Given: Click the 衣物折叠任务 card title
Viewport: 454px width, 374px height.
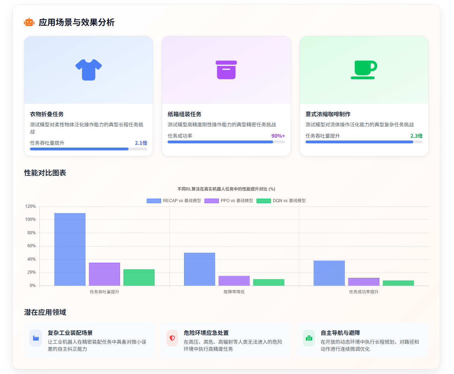Looking at the screenshot, I should 47,114.
